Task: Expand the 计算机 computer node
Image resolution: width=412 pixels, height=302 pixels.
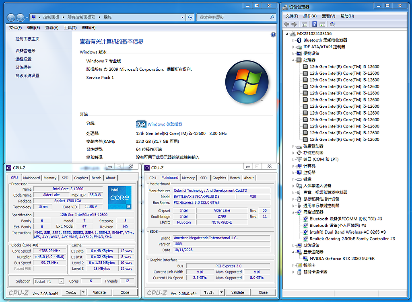Action: (x=293, y=166)
